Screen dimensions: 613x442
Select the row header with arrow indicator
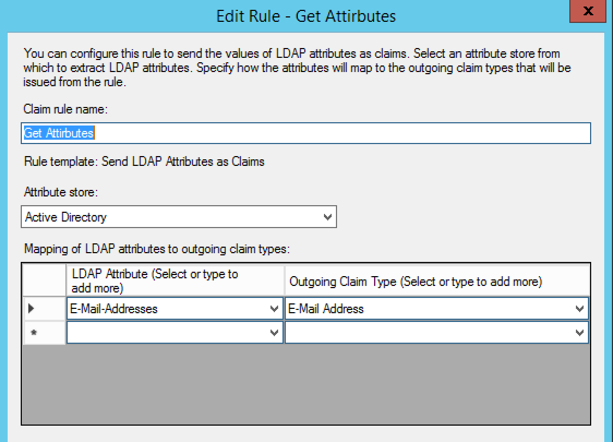pos(44,309)
